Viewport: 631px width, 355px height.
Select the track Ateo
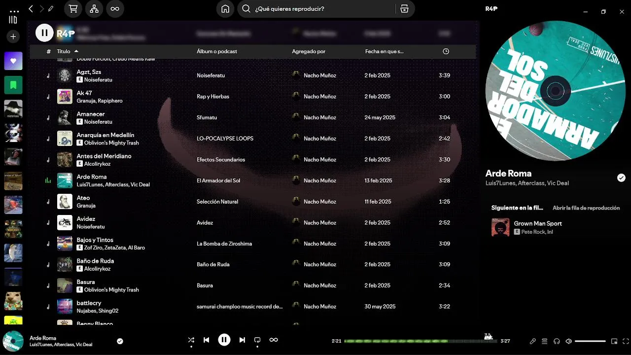pos(83,198)
